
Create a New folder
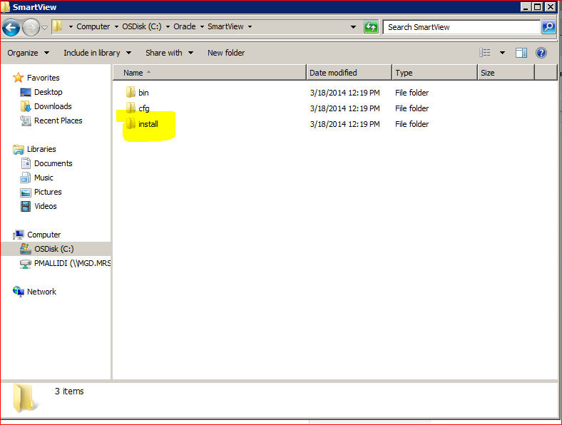pos(226,53)
